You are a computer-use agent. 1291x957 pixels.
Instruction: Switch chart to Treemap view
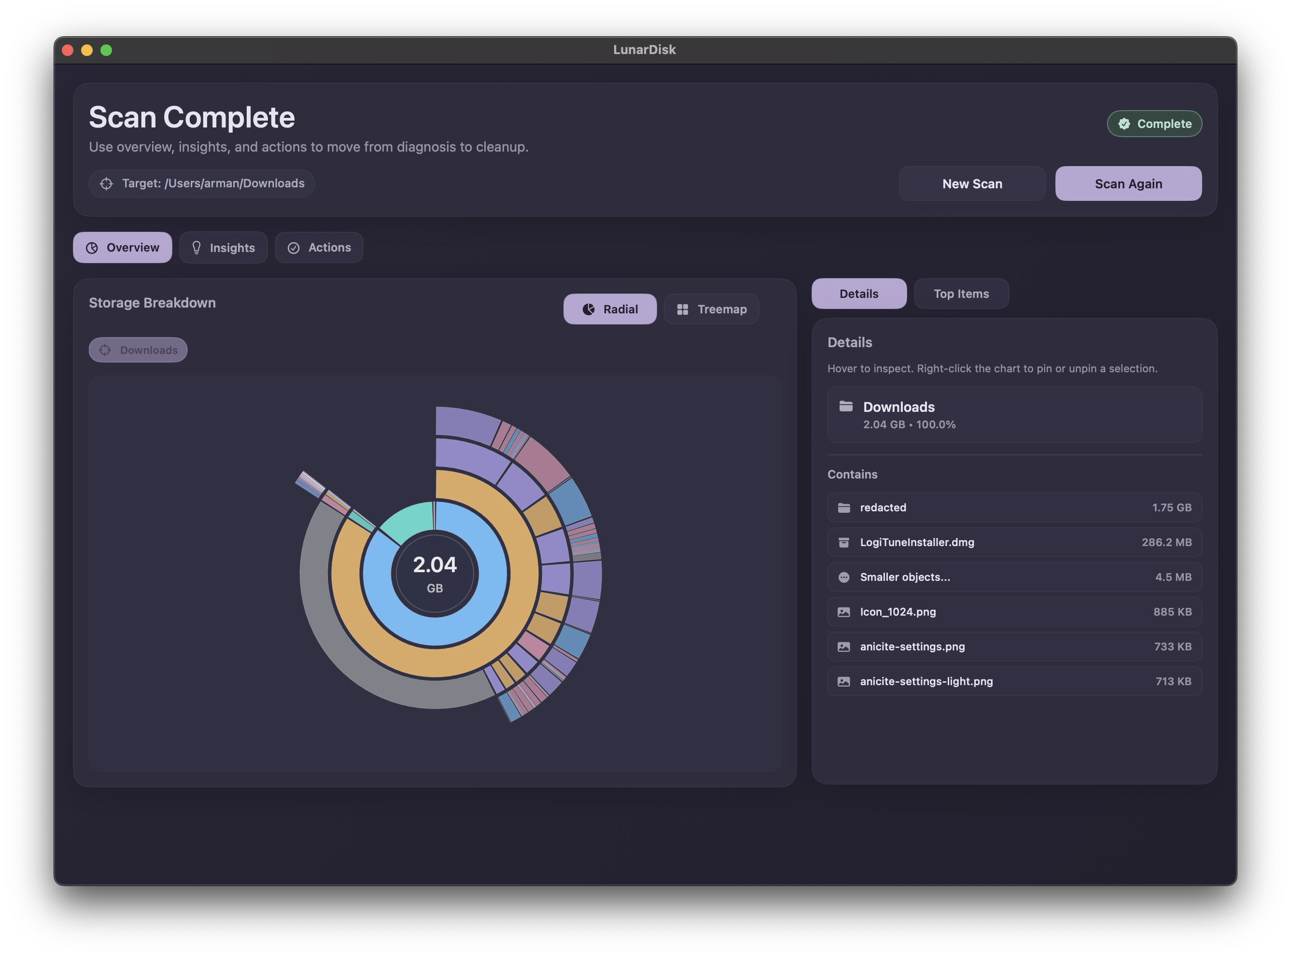point(711,310)
